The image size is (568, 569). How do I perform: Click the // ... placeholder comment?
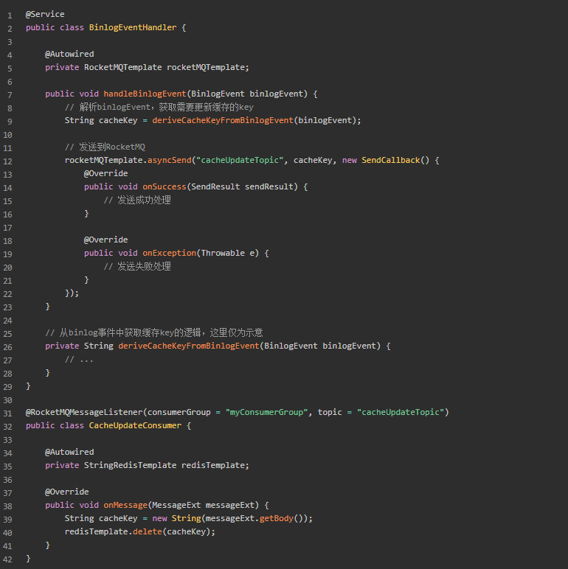click(x=79, y=359)
